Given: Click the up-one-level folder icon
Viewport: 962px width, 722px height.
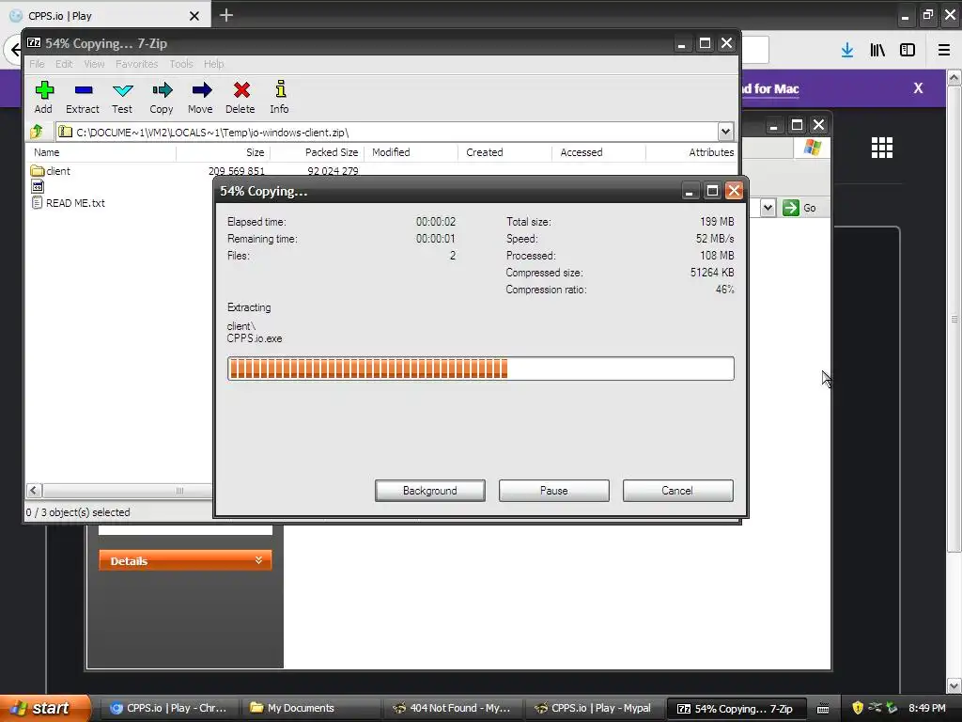Looking at the screenshot, I should click(37, 131).
